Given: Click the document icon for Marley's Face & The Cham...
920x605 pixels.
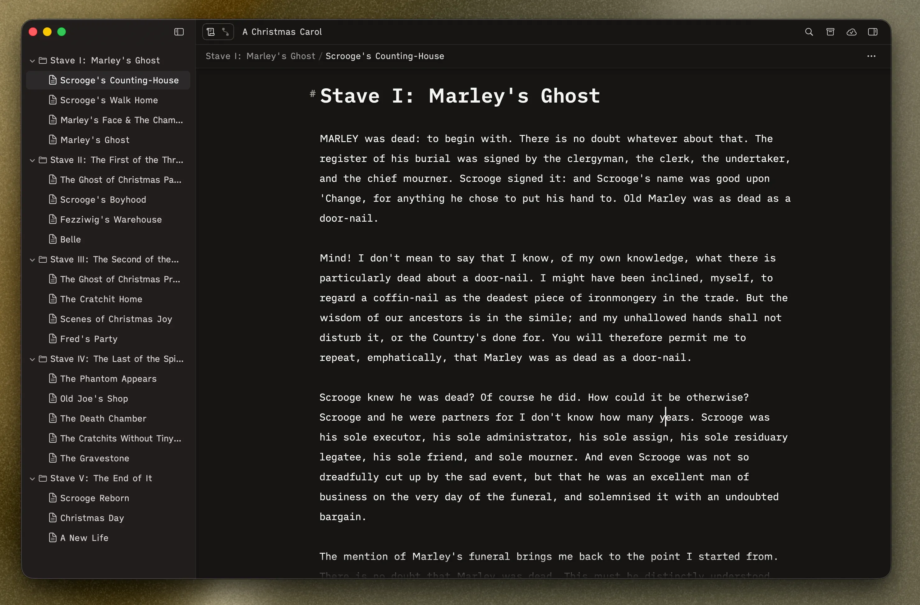Looking at the screenshot, I should pos(53,120).
